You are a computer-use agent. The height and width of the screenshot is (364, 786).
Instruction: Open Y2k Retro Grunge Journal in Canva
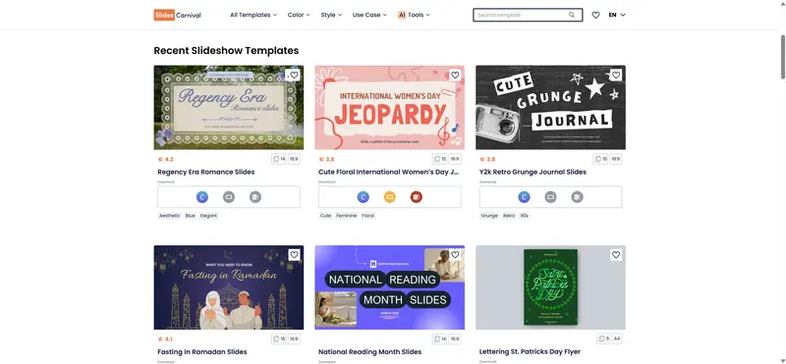pyautogui.click(x=524, y=197)
